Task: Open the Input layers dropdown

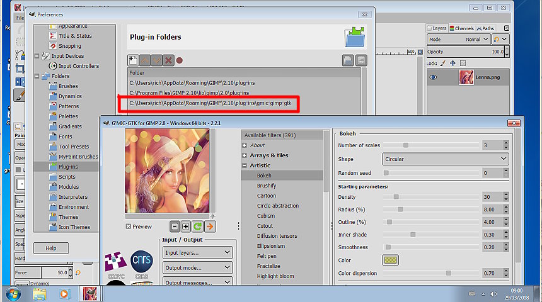Action: [198, 253]
